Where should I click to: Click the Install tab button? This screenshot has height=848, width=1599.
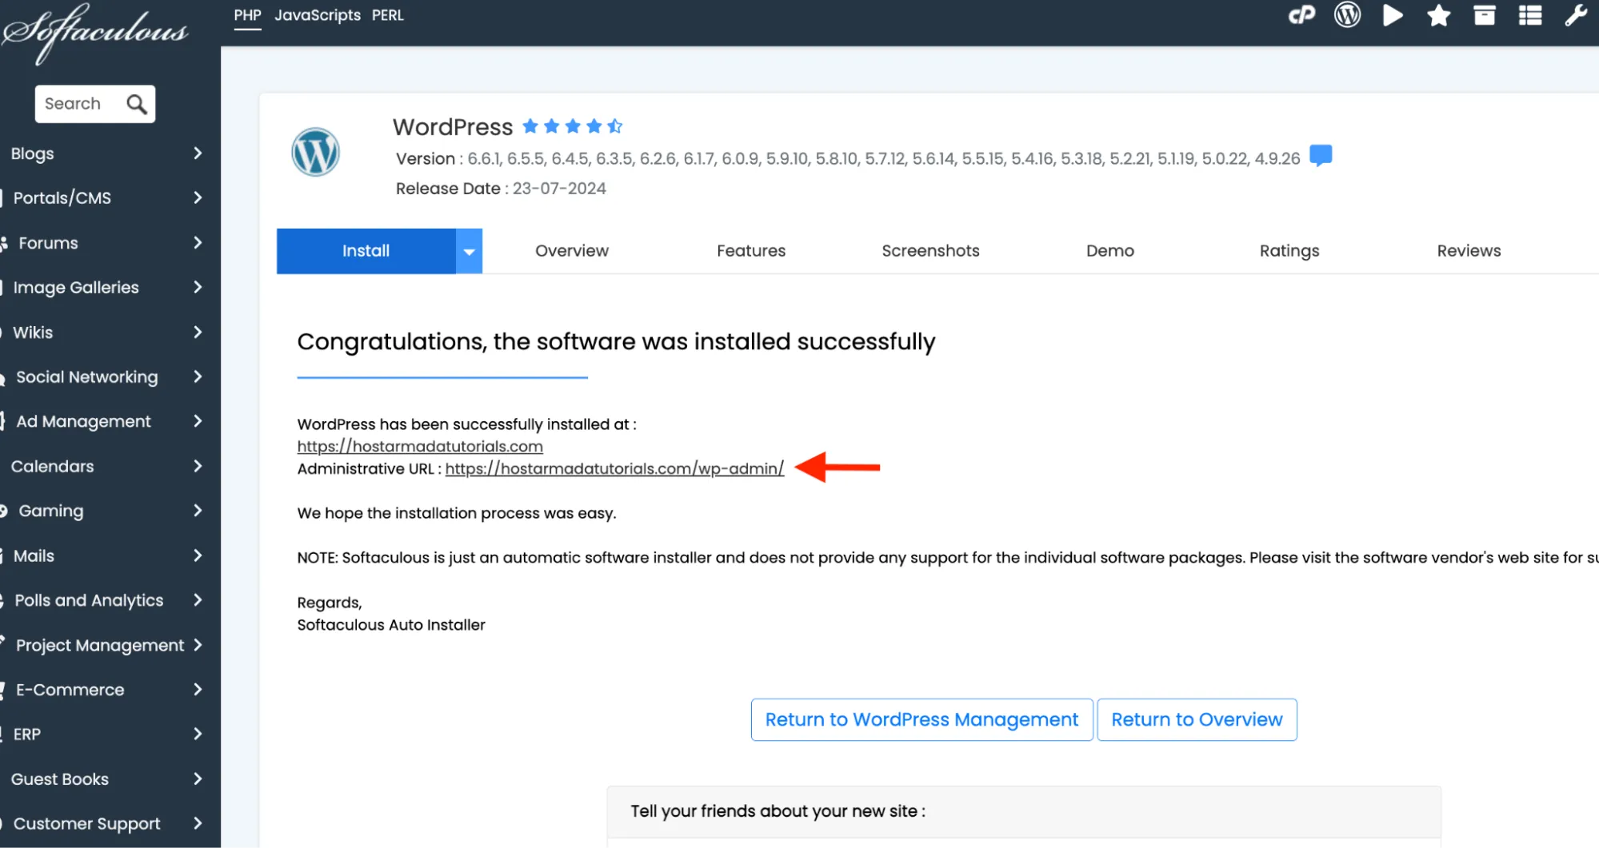[x=366, y=251]
